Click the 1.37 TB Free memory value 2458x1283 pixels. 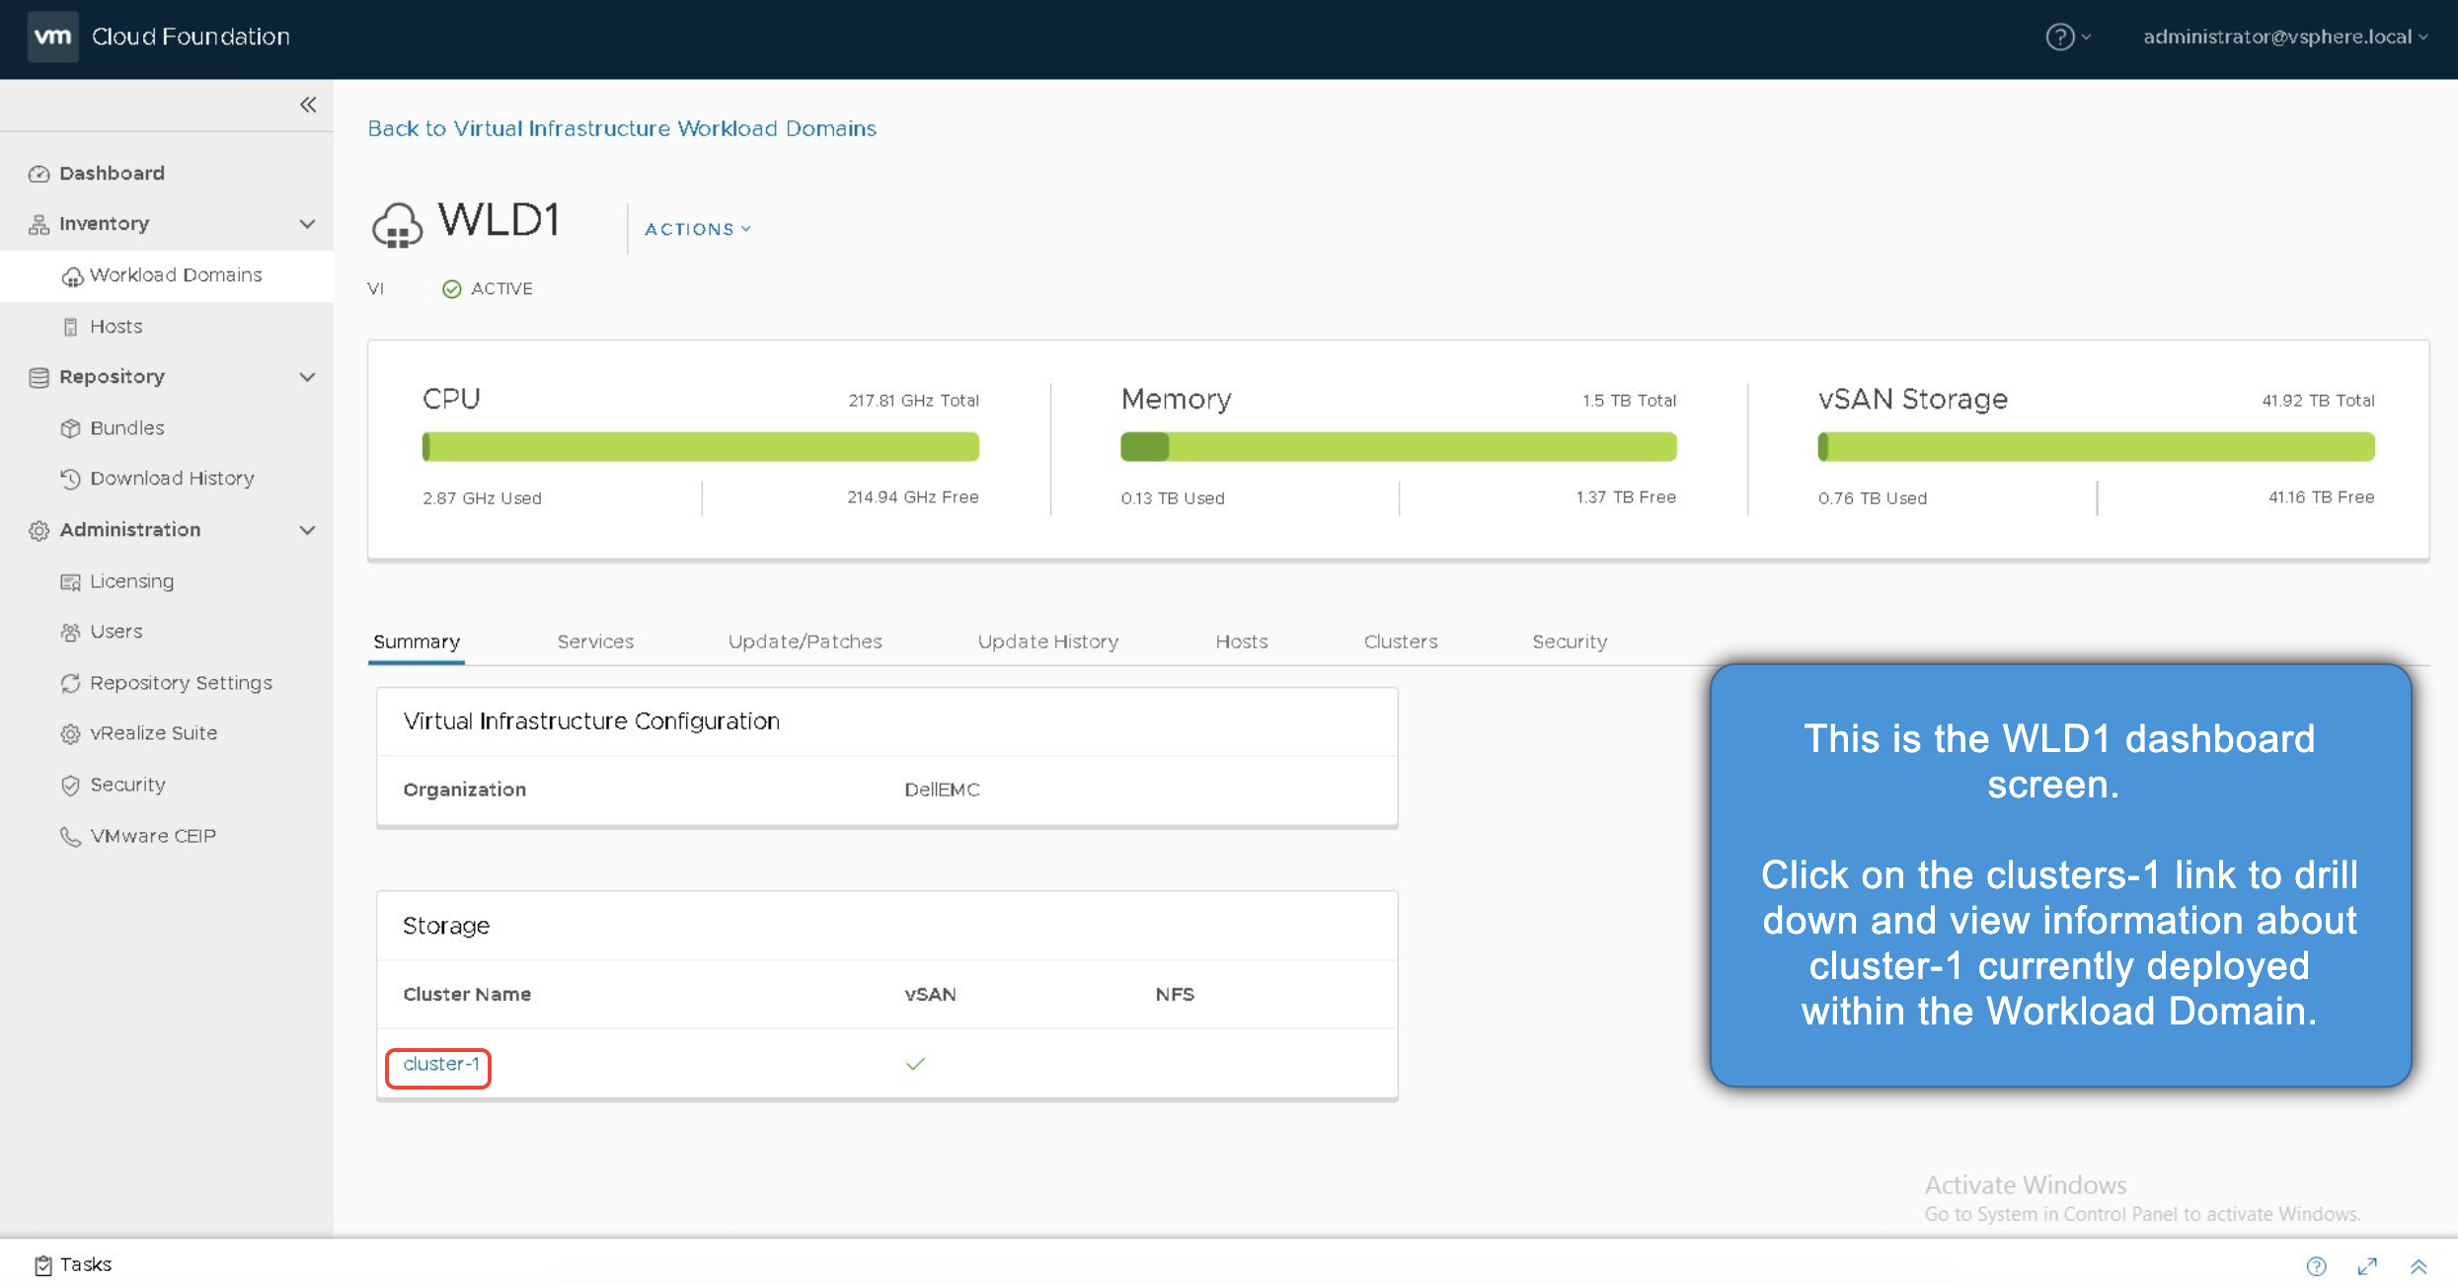pyautogui.click(x=1626, y=497)
